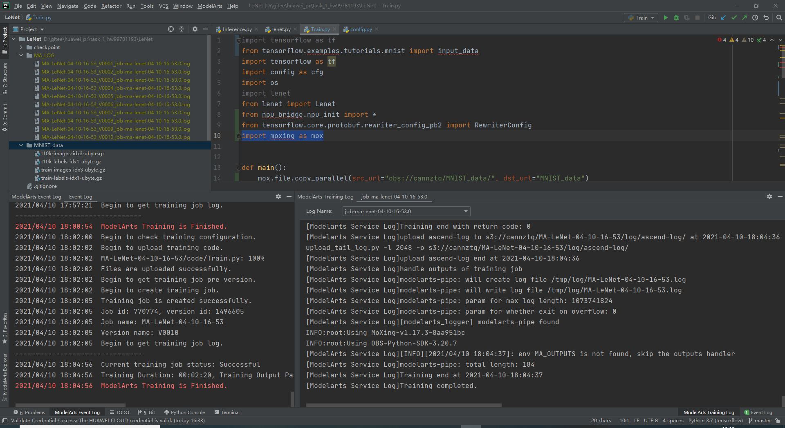Collapse all in Project panel

coord(182,29)
